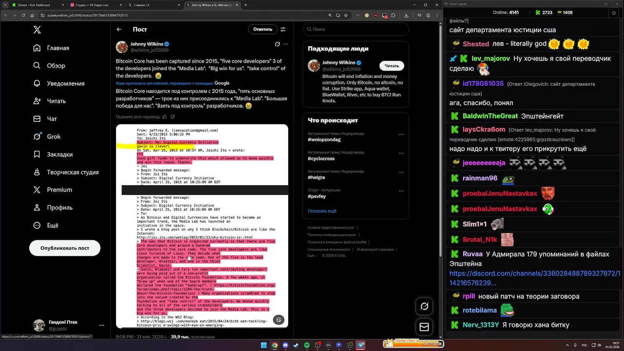This screenshot has width=624, height=351.
Task: Open Профиль icon in sidebar
Action: pyautogui.click(x=37, y=207)
